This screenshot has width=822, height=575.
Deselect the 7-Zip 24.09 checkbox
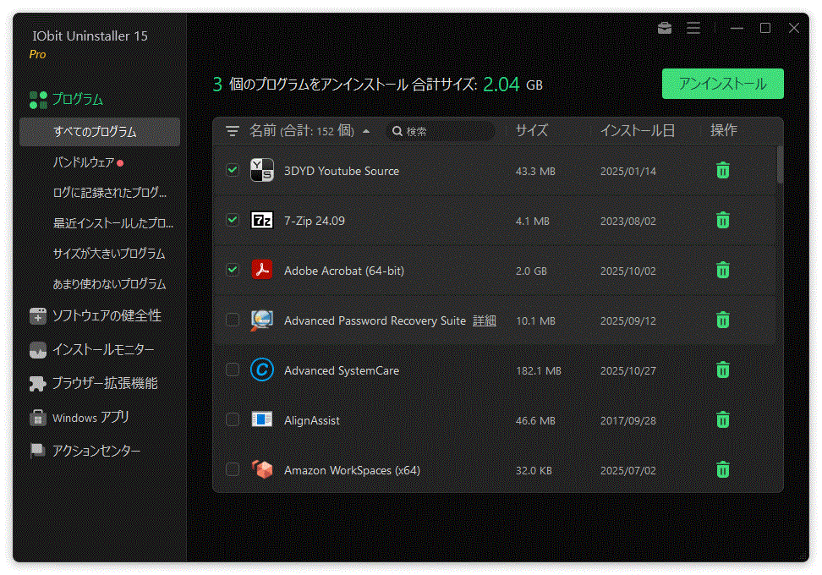click(x=233, y=221)
